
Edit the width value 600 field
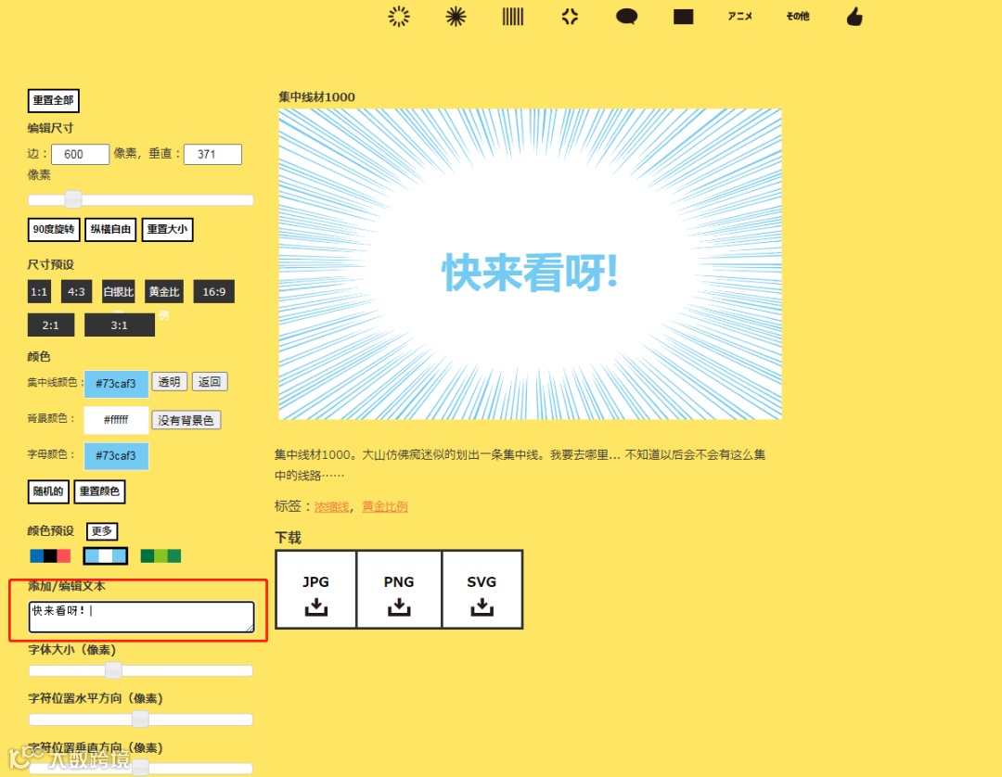[x=80, y=154]
